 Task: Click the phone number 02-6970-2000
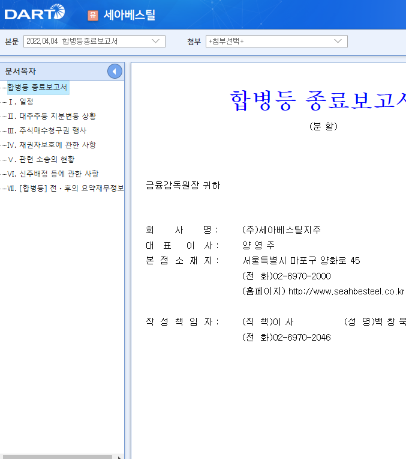[302, 276]
